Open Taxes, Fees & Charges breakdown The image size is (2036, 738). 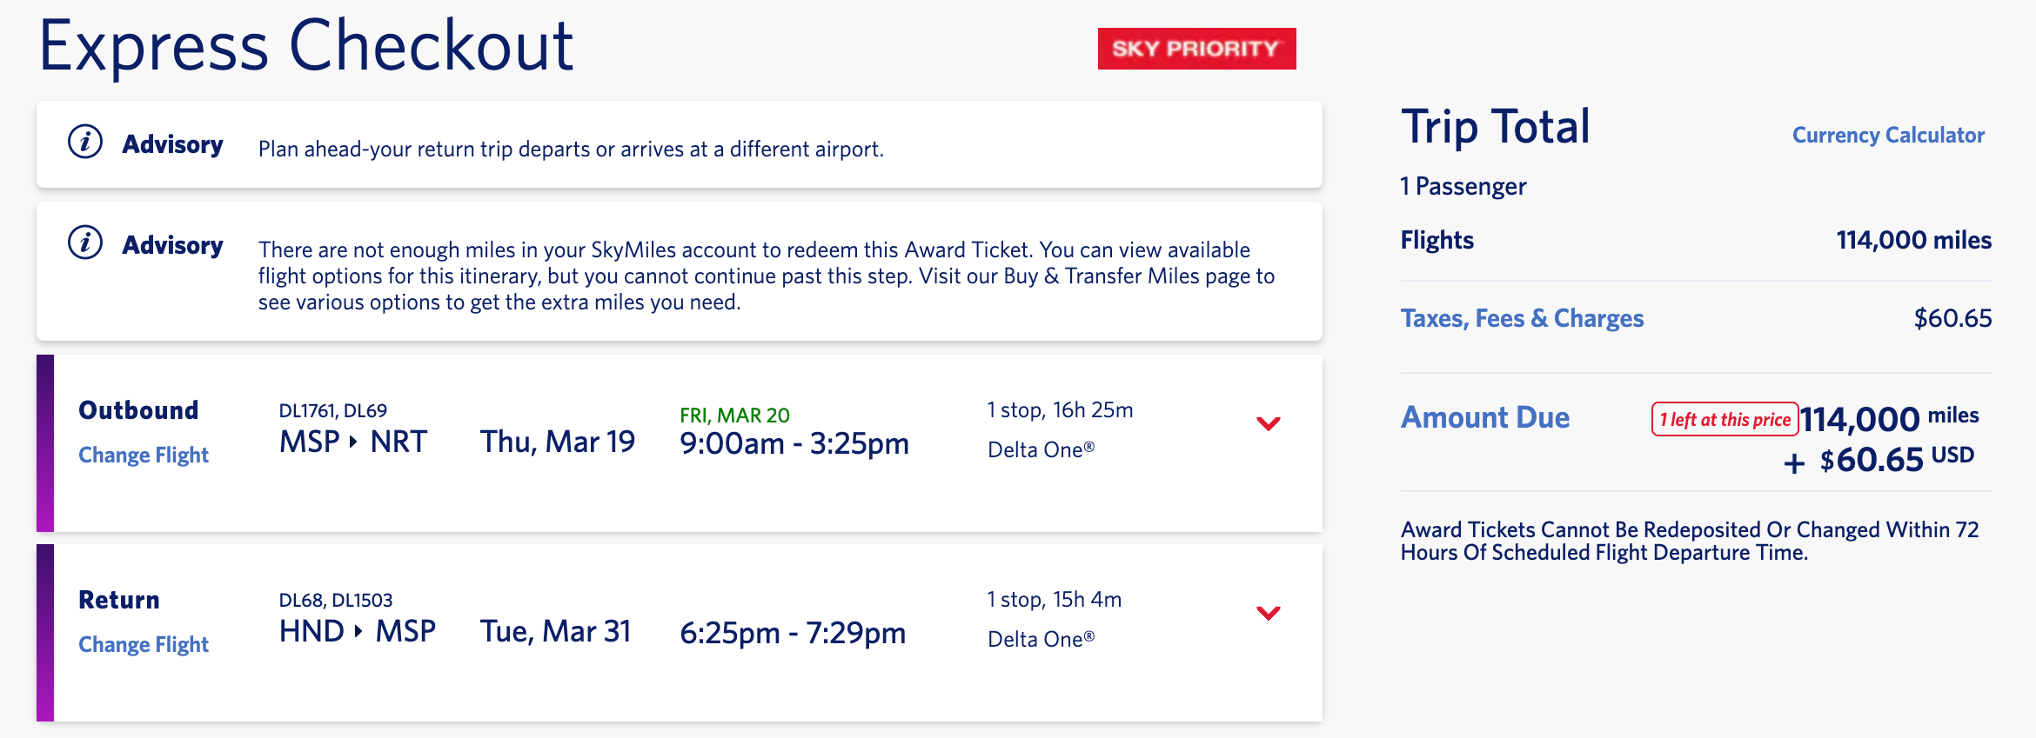coord(1522,318)
